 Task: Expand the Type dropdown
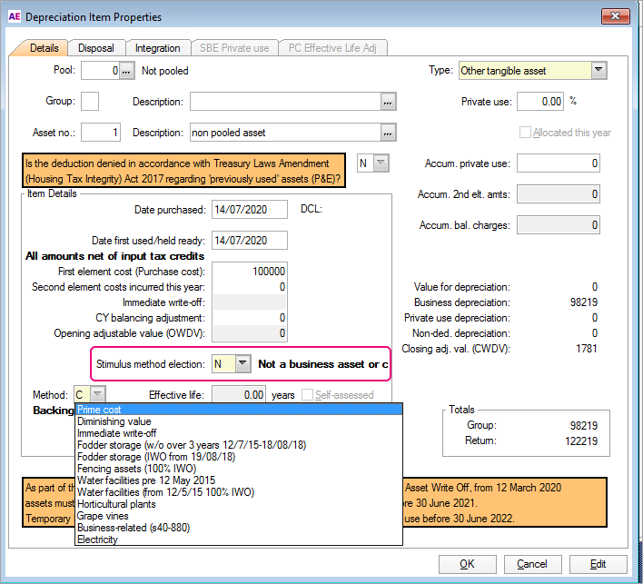598,70
